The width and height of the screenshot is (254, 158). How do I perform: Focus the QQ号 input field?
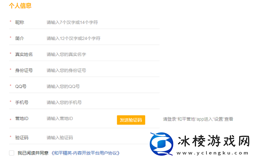point(103,86)
